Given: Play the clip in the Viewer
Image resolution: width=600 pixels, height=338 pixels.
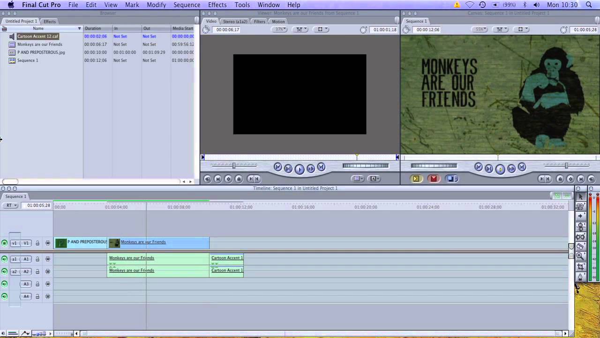Looking at the screenshot, I should pyautogui.click(x=299, y=169).
